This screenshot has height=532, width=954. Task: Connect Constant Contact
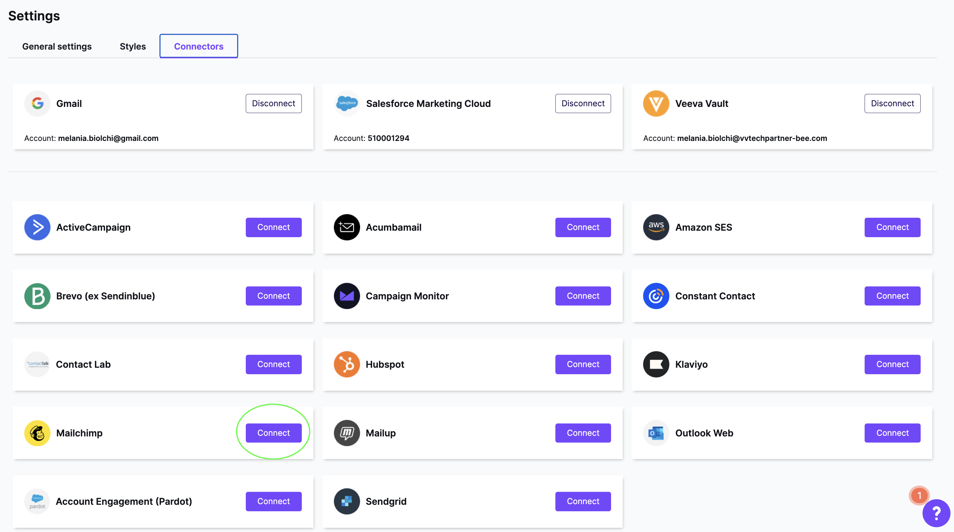pyautogui.click(x=892, y=296)
